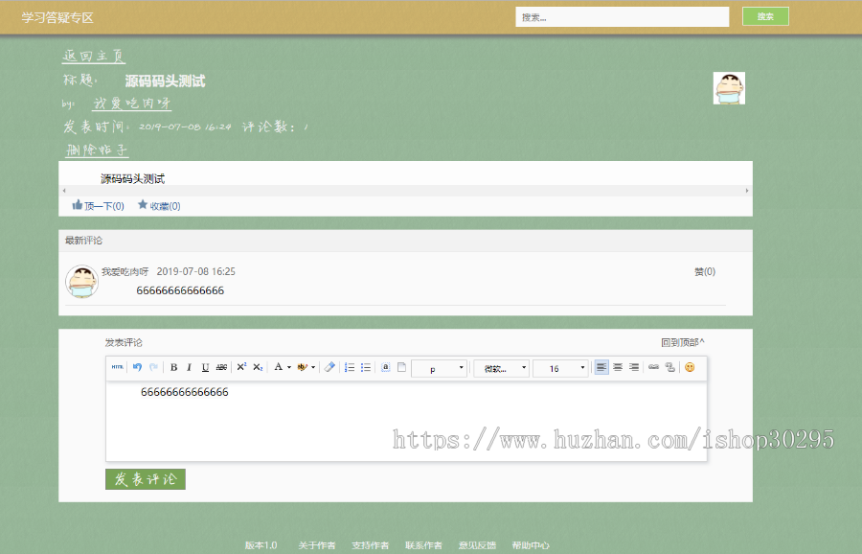Image resolution: width=862 pixels, height=554 pixels.
Task: Click right arrow of post horizontal scrollbar
Action: 746,191
